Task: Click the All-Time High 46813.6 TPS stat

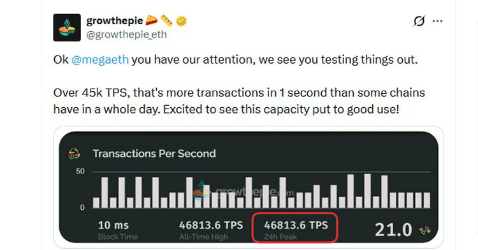Action: click(x=211, y=229)
